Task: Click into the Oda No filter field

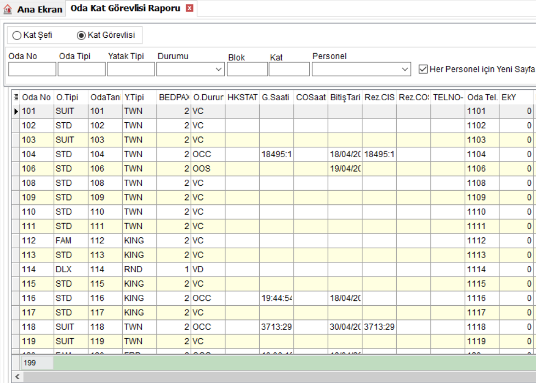Action: coord(32,69)
